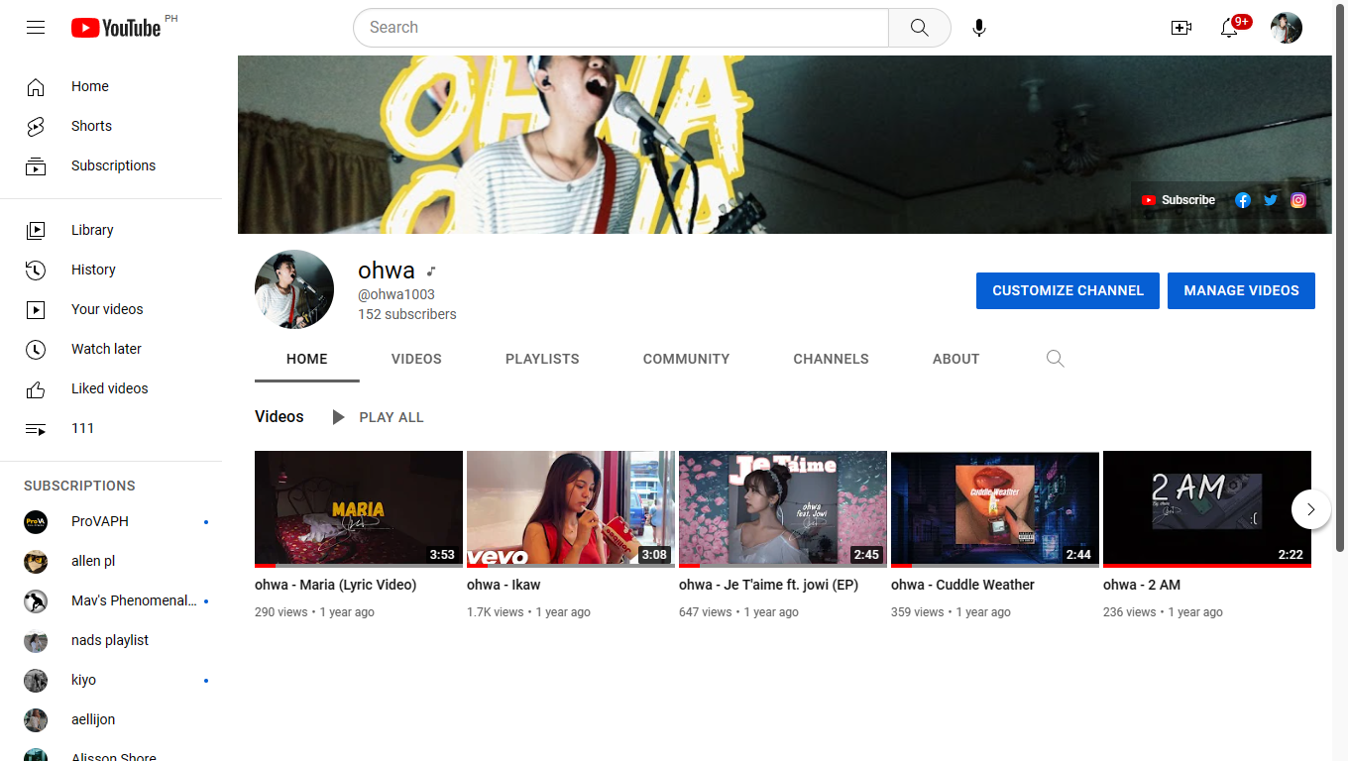Switch to the CHANNELS tab

tap(831, 359)
